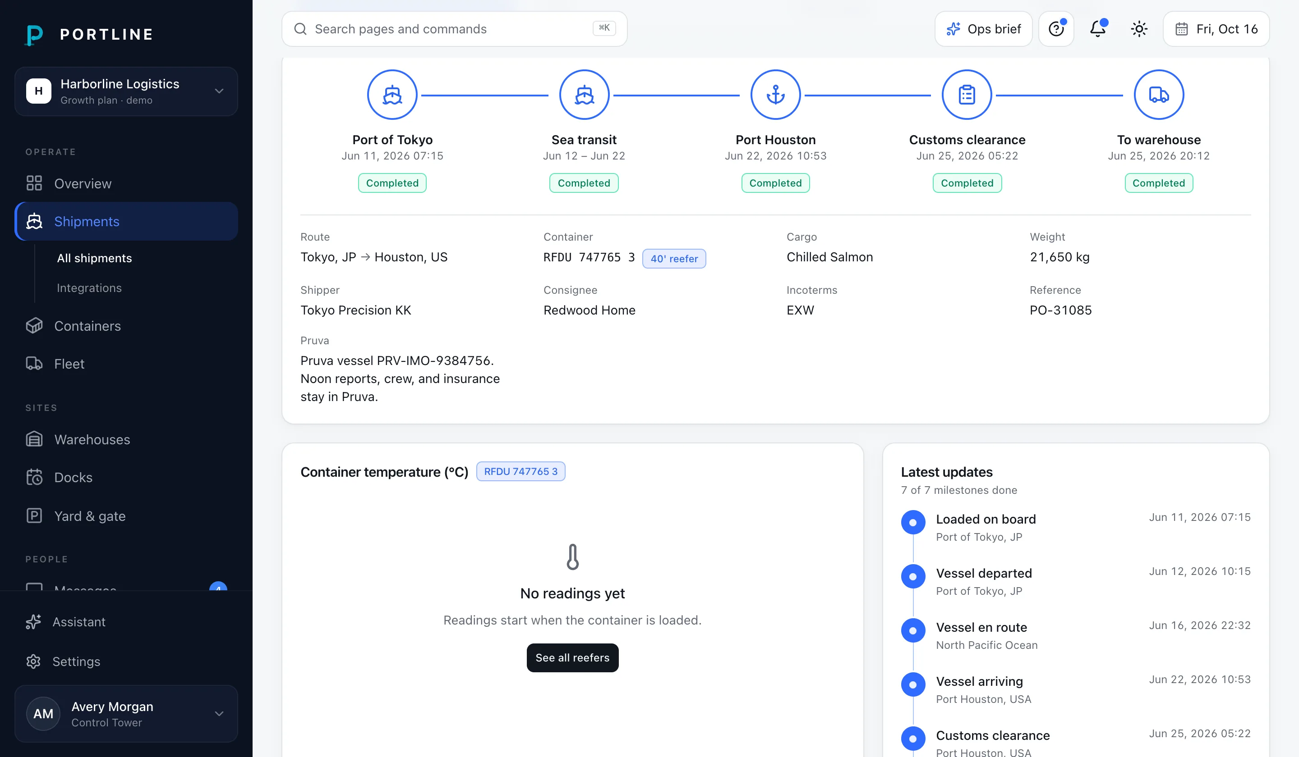Click Completed badge under Port of Tokyo
The image size is (1299, 757).
click(x=392, y=183)
